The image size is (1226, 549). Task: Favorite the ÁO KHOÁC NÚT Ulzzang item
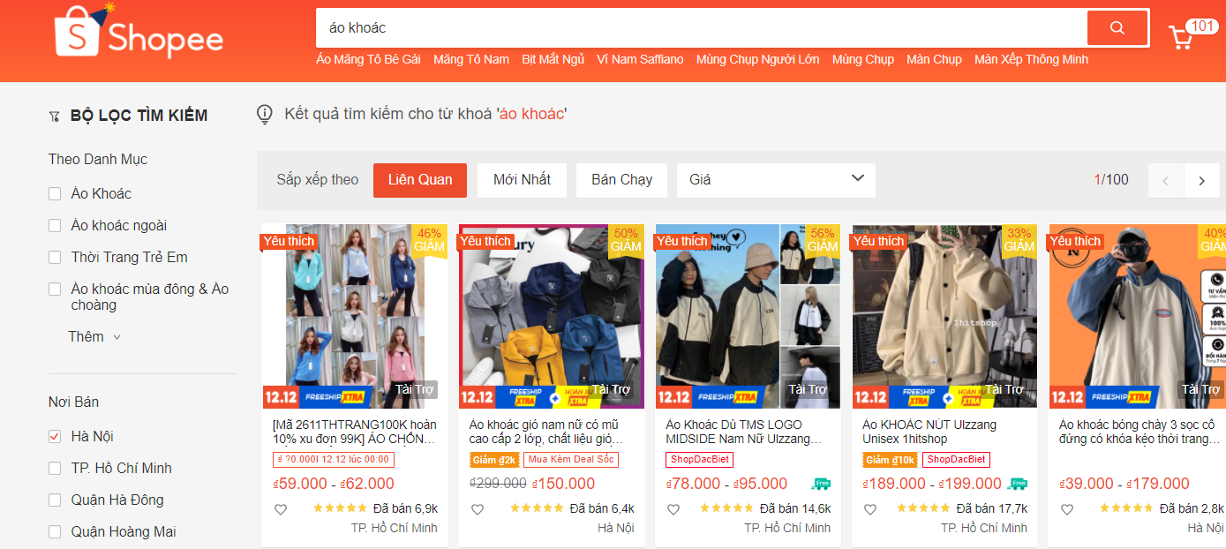870,509
